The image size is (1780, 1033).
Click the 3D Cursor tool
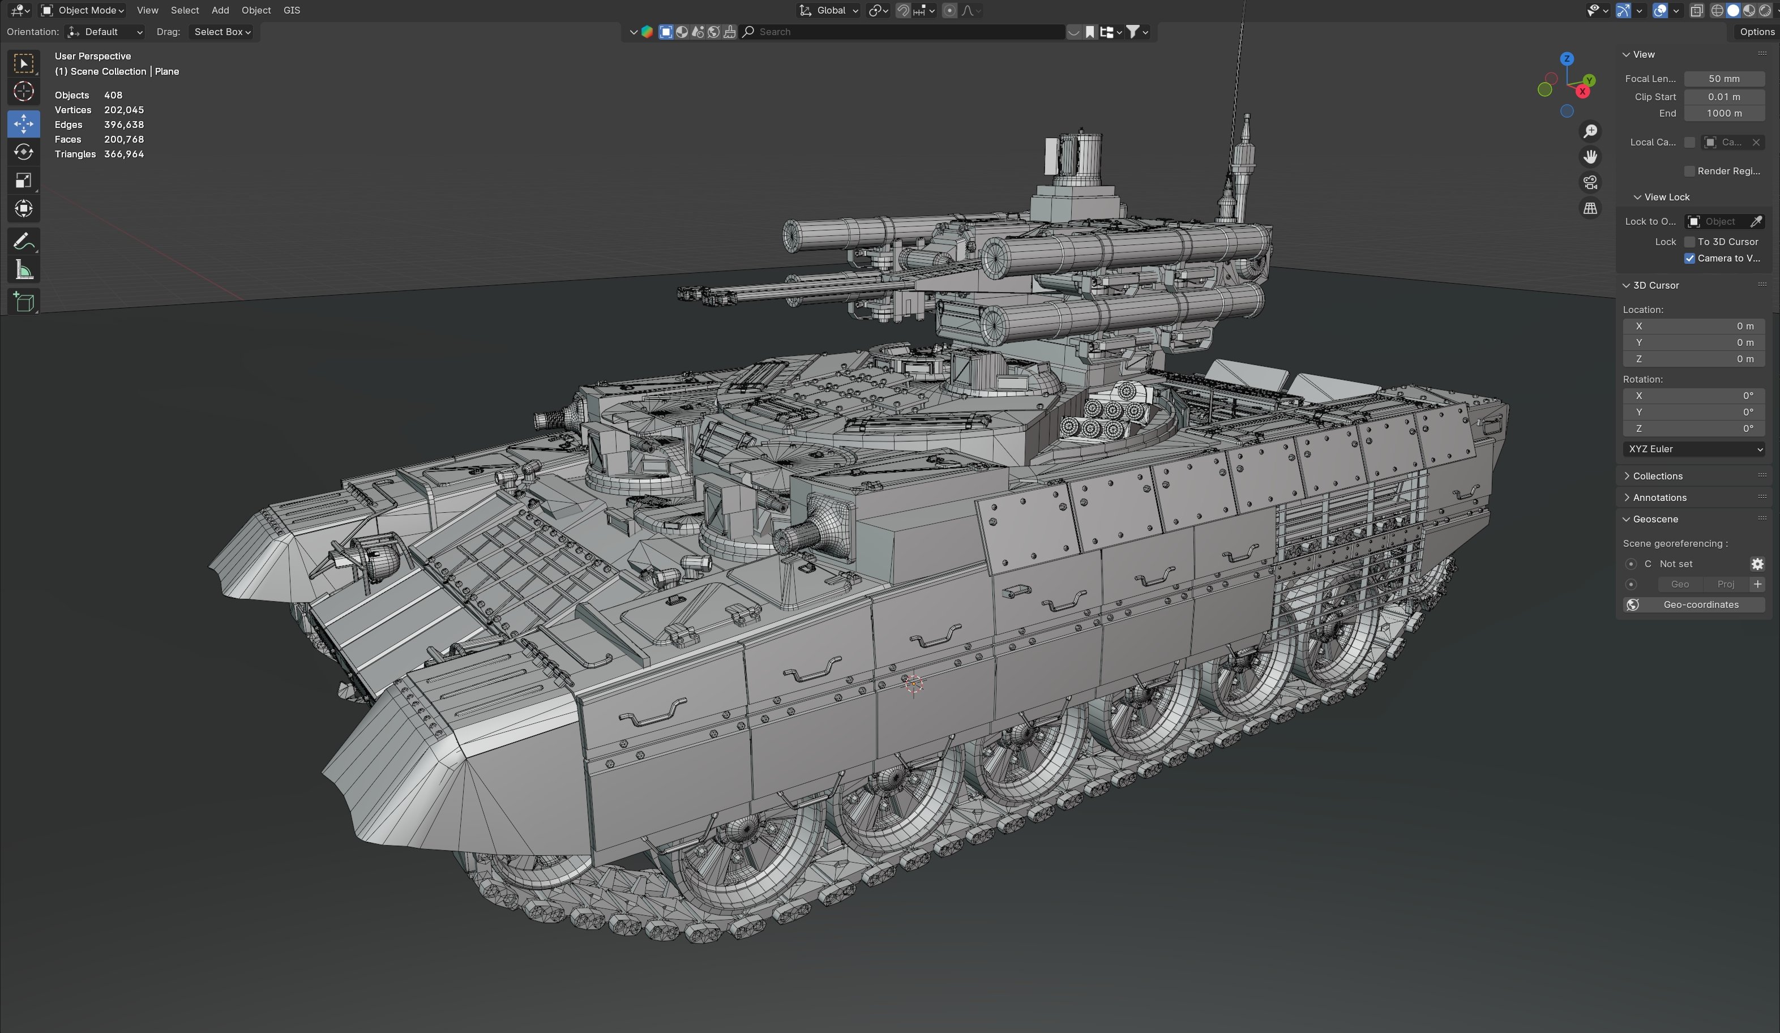(x=23, y=92)
